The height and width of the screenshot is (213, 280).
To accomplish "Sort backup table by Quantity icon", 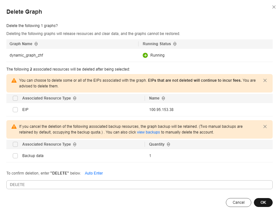I will coord(169,144).
